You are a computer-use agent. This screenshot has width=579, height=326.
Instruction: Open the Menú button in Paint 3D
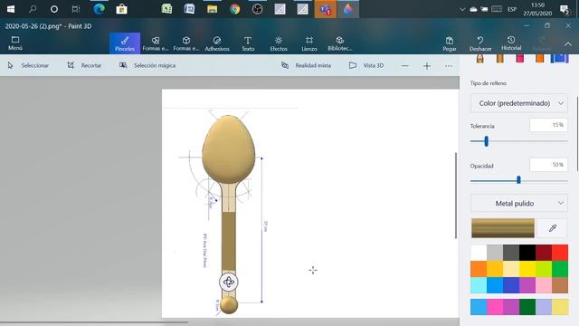15,43
